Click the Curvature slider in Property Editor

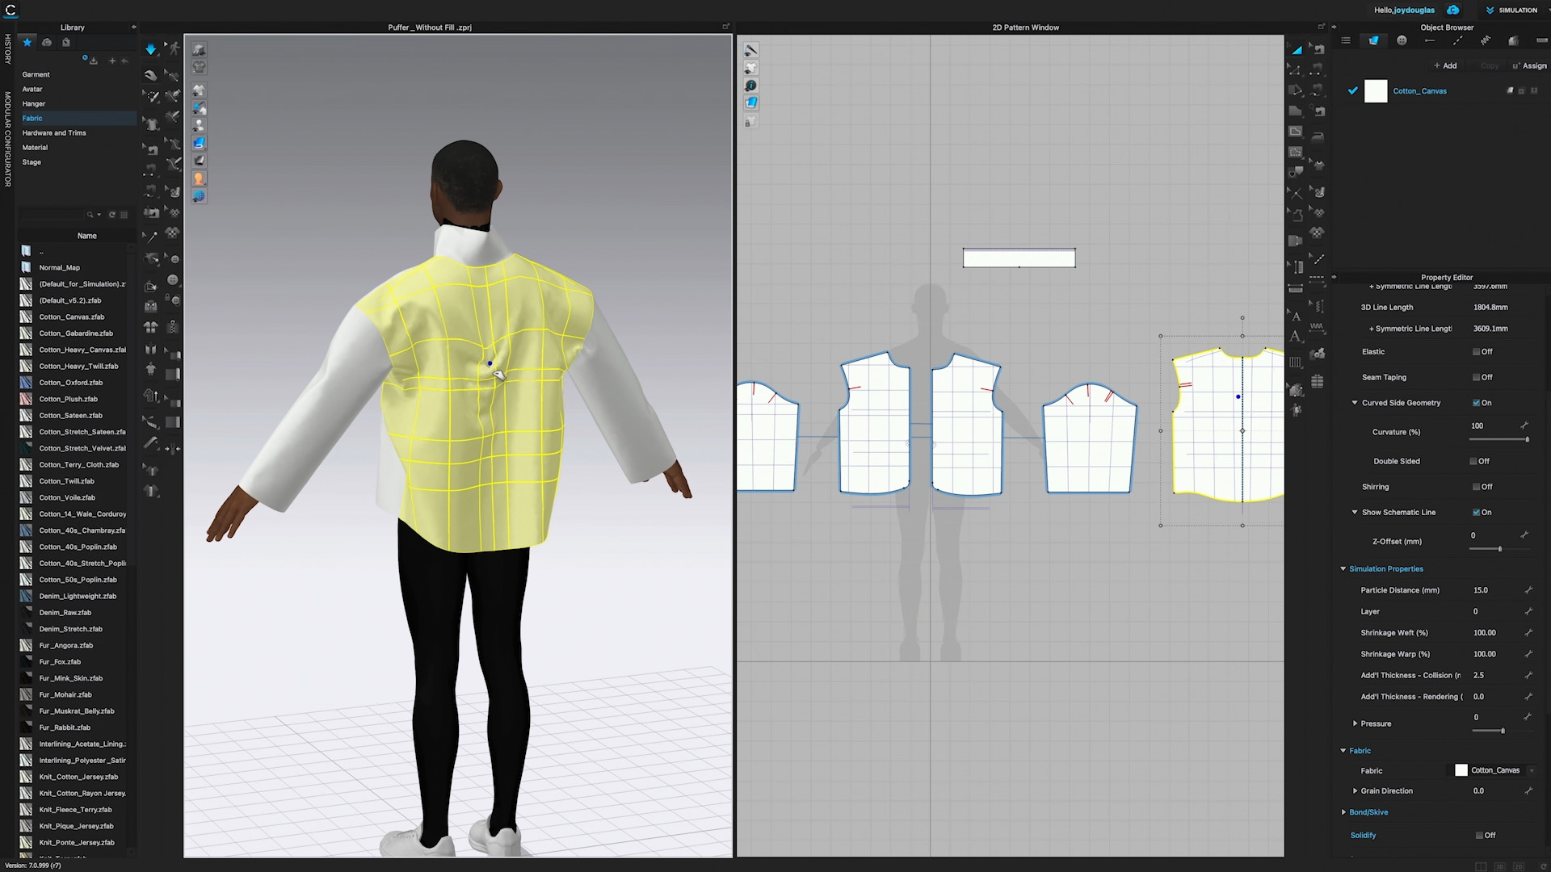(x=1498, y=439)
